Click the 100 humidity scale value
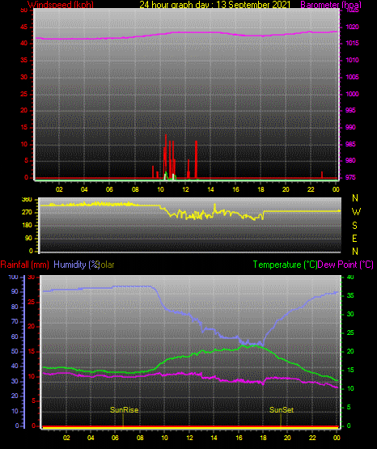Image resolution: width=377 pixels, height=449 pixels. [13, 277]
